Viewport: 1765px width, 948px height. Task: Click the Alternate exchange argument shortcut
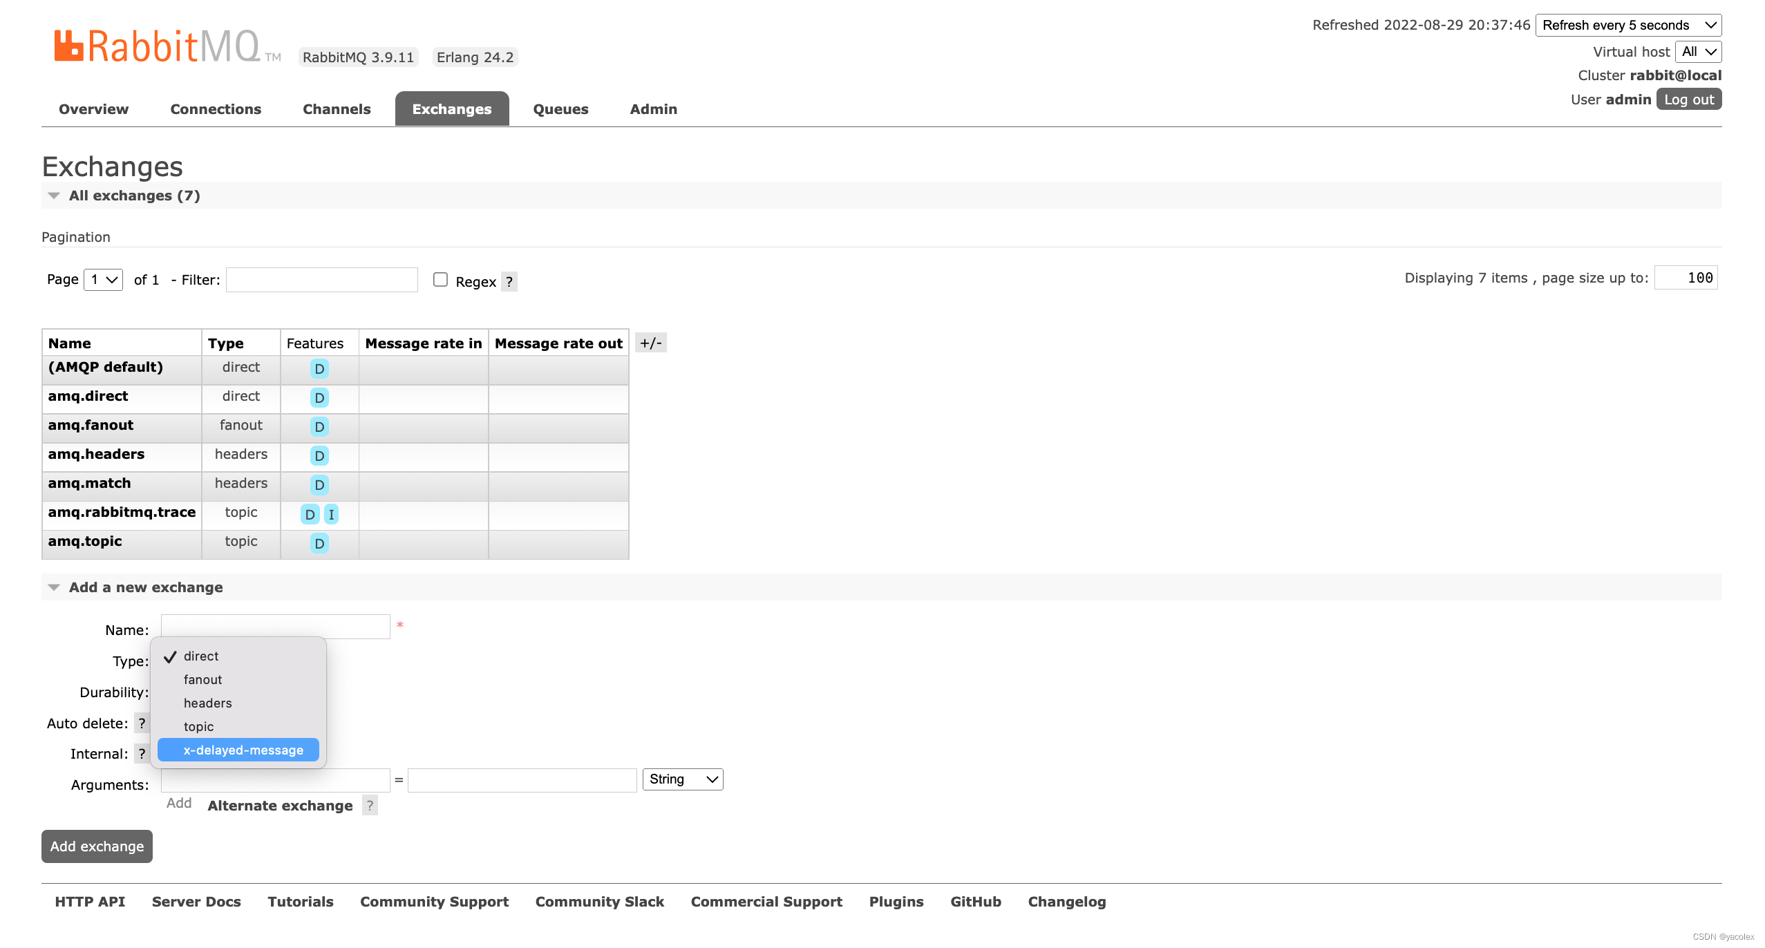click(x=280, y=806)
